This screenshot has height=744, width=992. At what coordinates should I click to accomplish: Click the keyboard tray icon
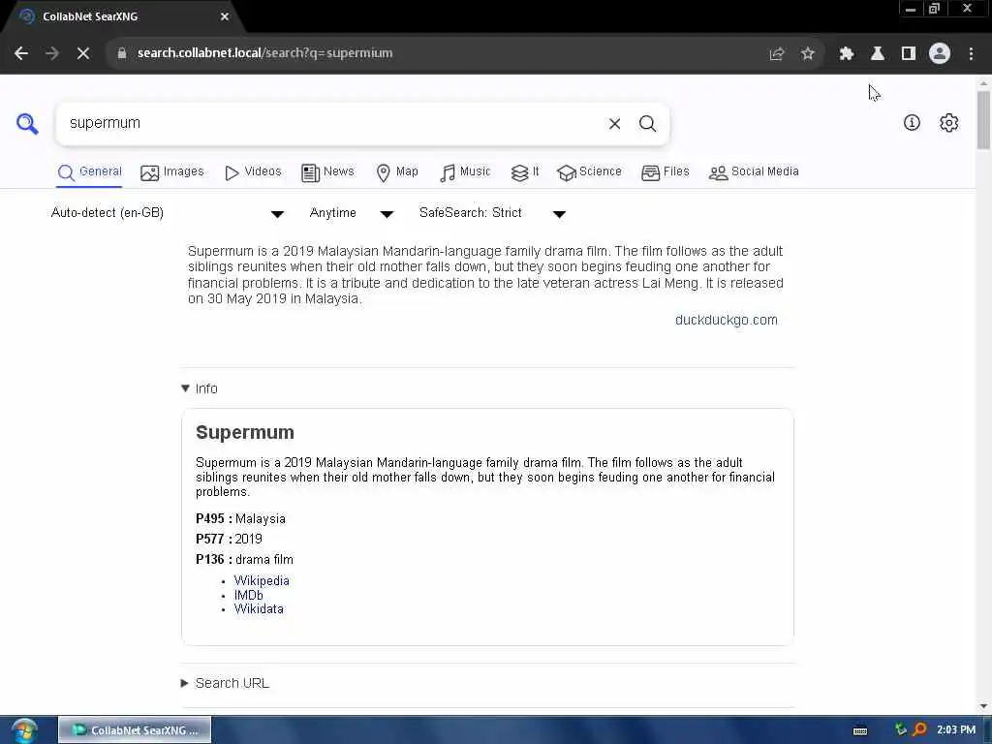coord(860,730)
